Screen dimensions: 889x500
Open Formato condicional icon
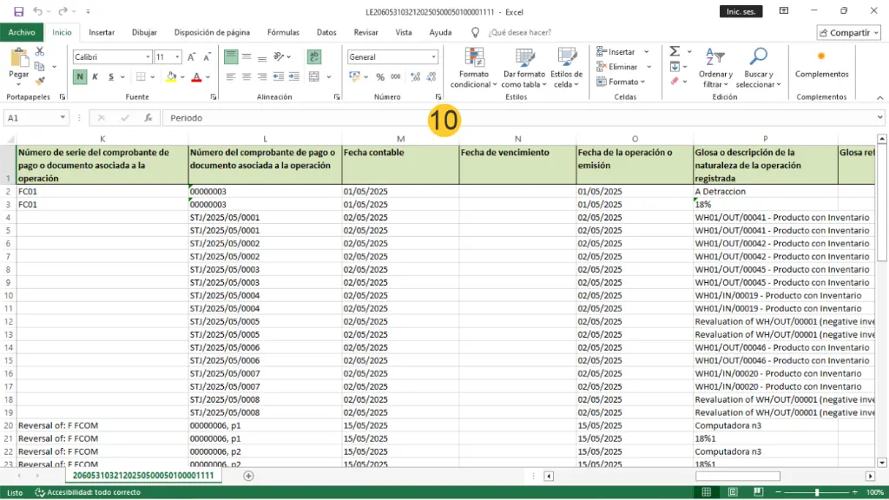[x=474, y=58]
